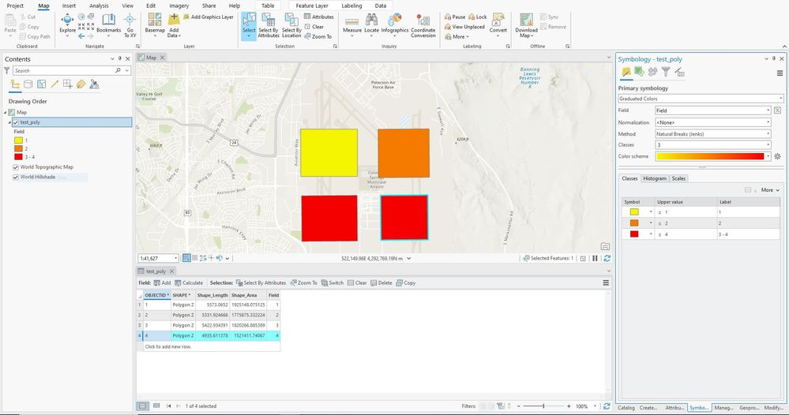
Task: Choose the Measure tool
Action: tap(351, 24)
